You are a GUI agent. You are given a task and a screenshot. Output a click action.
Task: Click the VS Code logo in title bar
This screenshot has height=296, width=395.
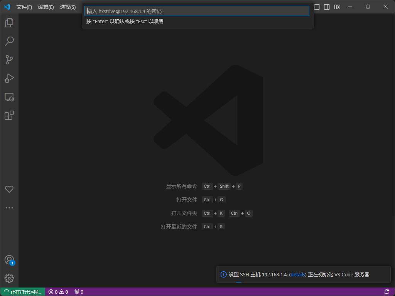[x=7, y=7]
